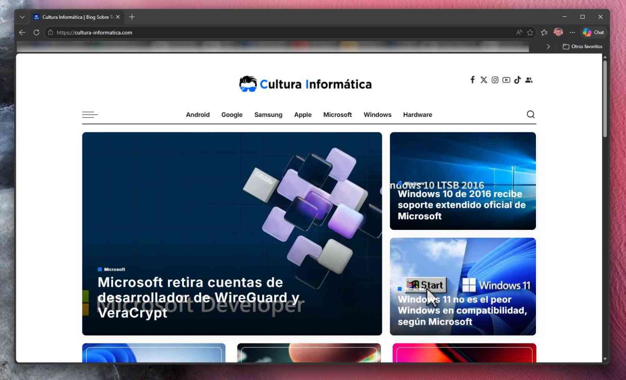
Task: Open the hamburger menu beside the navigation
Action: (x=90, y=114)
